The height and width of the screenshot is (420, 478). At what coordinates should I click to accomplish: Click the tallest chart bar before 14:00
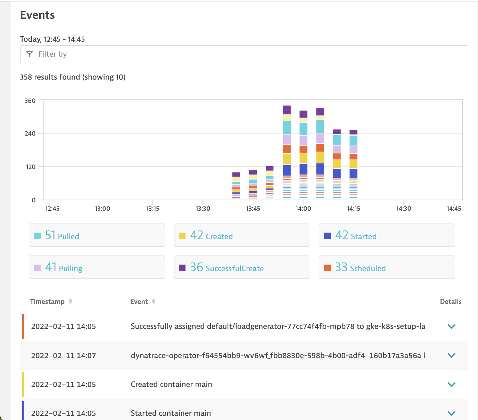(287, 152)
